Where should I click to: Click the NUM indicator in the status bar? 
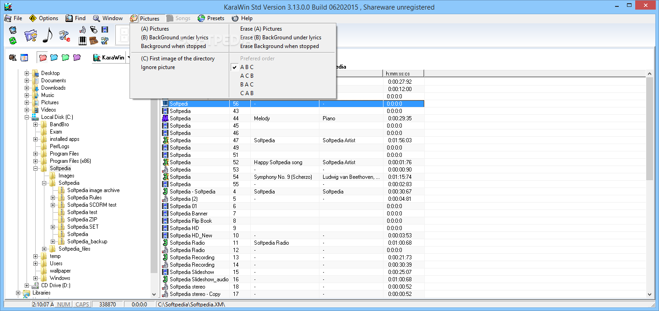tap(64, 305)
